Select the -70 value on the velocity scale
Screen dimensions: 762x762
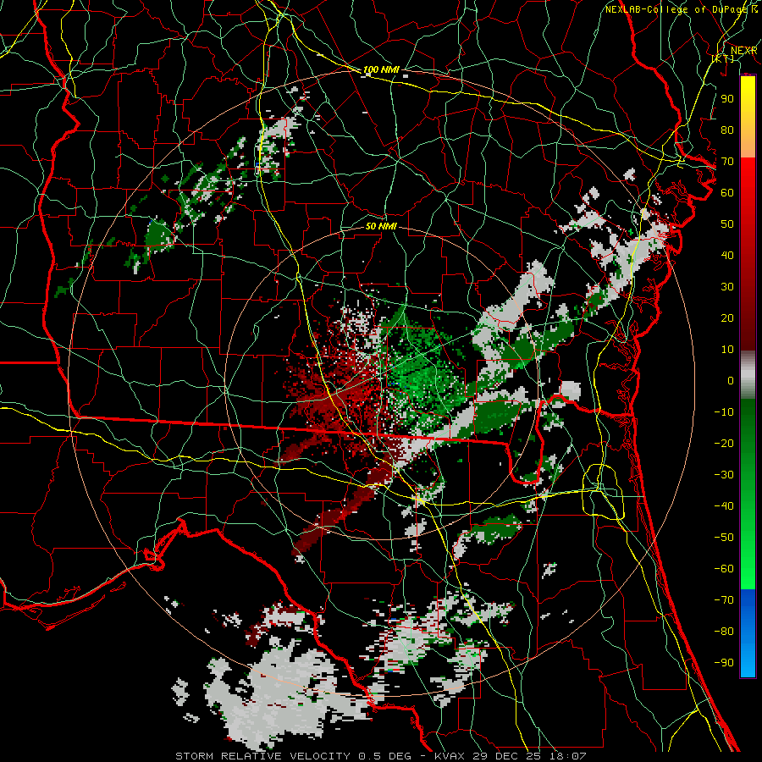[724, 600]
